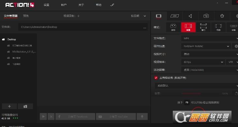
Task: Open the 帐户 account menu
Action: tap(64, 5)
